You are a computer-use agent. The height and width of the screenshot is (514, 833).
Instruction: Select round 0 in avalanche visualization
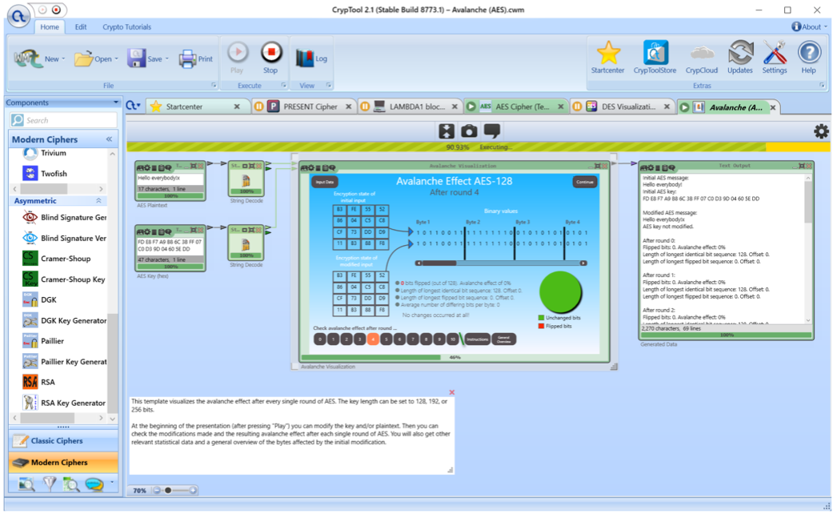tap(320, 339)
